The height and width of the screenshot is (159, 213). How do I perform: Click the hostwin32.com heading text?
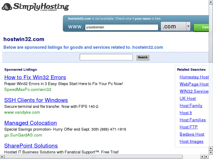pyautogui.click(x=24, y=39)
